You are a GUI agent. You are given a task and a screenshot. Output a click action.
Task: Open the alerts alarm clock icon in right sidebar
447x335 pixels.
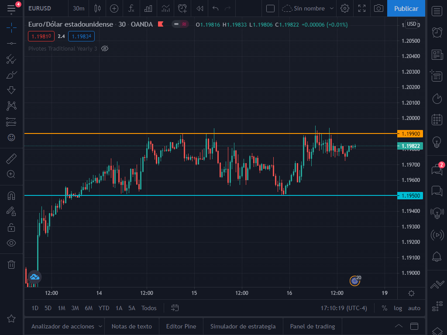[x=437, y=32]
